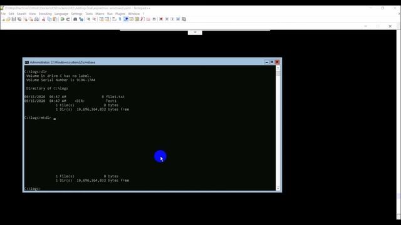Create a new document with toolbar New icon
This screenshot has height=225, width=401.
click(x=3, y=19)
